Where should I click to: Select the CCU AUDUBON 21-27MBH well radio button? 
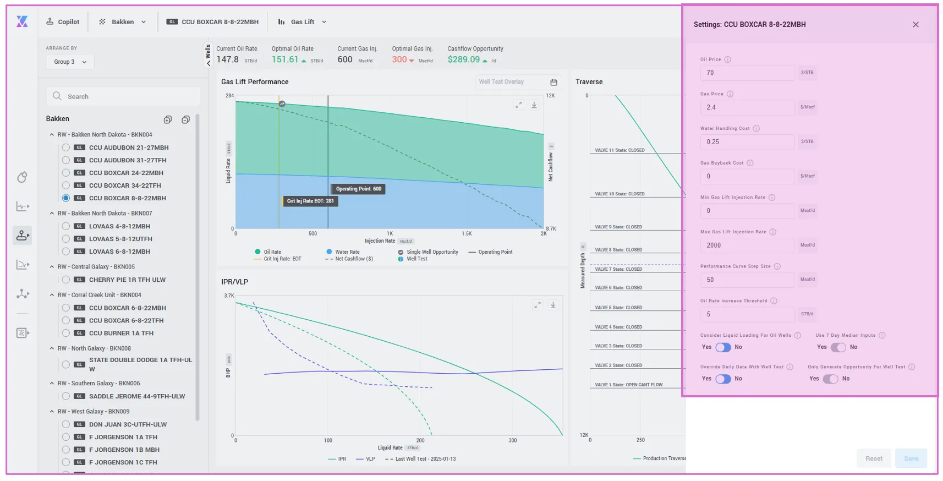(66, 147)
